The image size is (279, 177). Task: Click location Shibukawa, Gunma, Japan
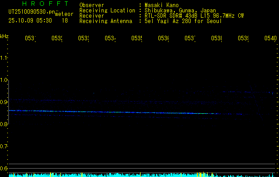180,11
